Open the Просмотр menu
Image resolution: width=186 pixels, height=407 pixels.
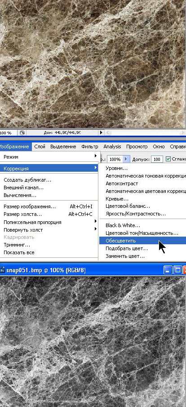tap(137, 146)
